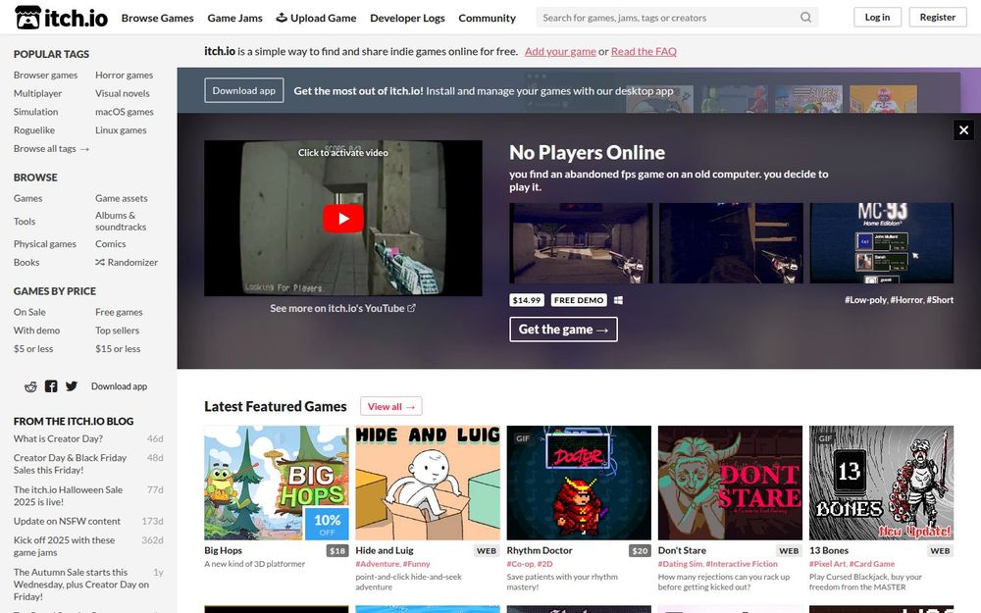The height and width of the screenshot is (613, 981).
Task: Select Horror games tag
Action: click(124, 76)
